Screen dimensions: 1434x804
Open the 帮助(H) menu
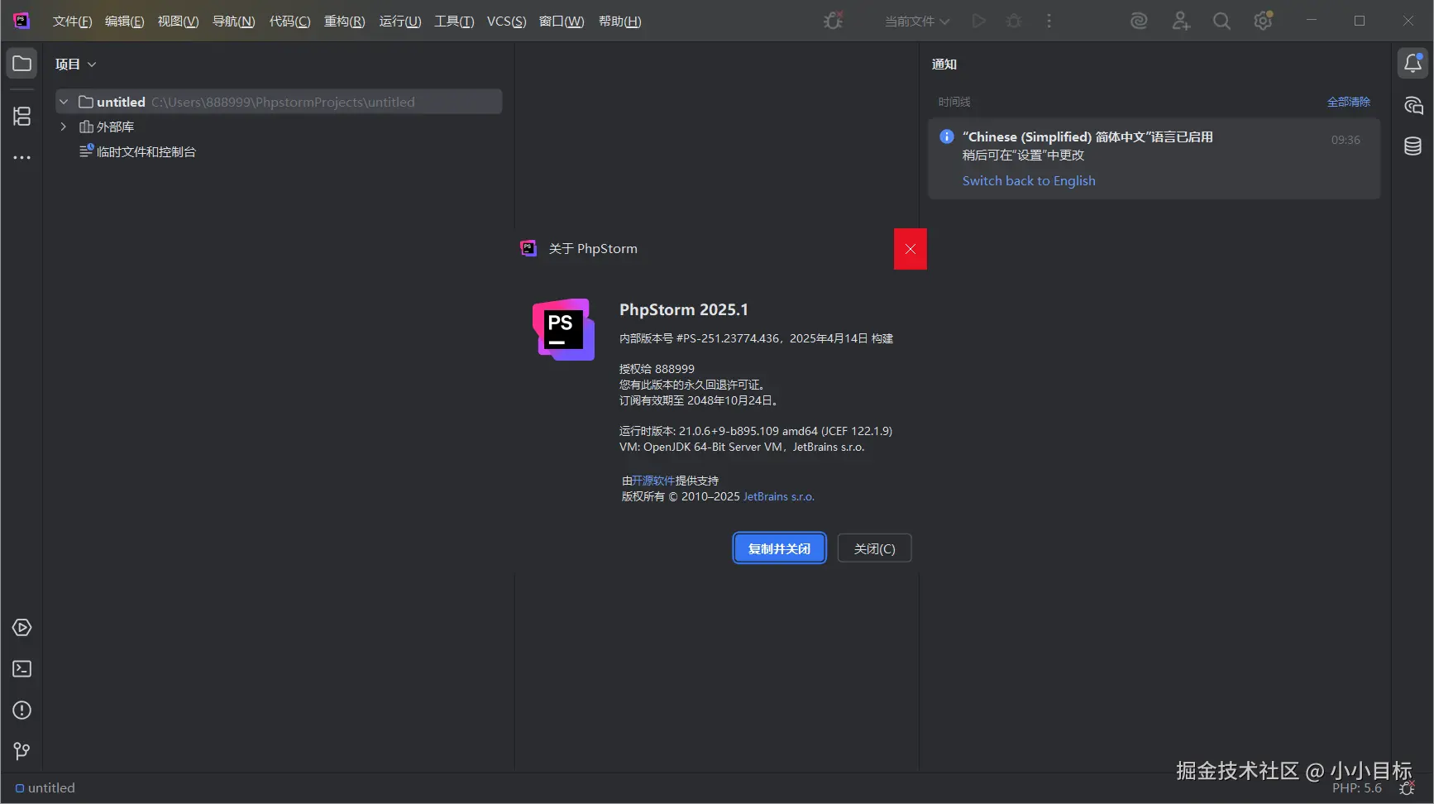(620, 22)
